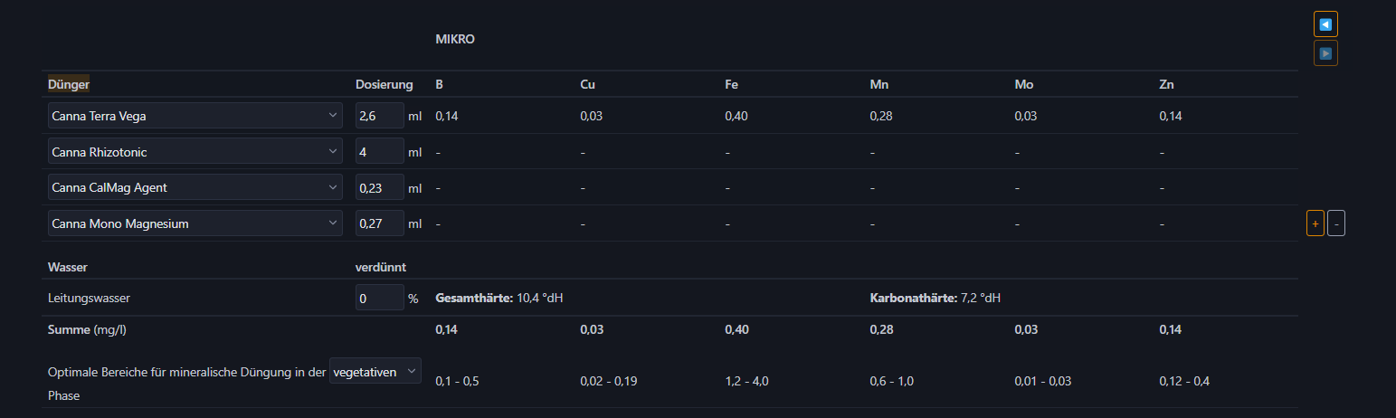Screen dimensions: 1396x418
Task: Click the left arrow navigation icon
Action: 1325,24
